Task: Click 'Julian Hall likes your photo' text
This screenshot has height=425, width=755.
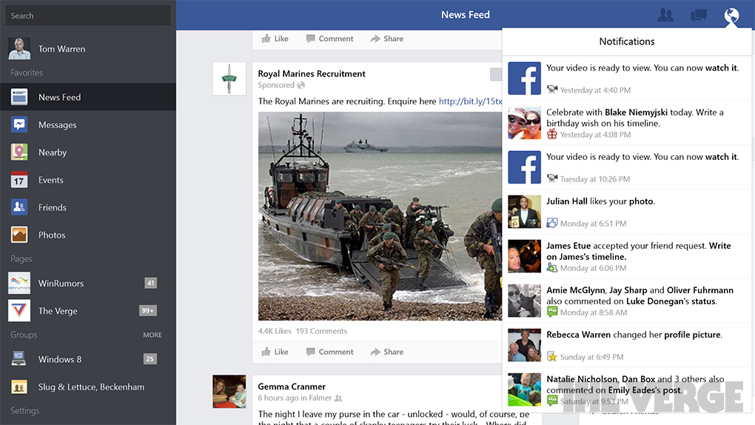Action: 600,201
